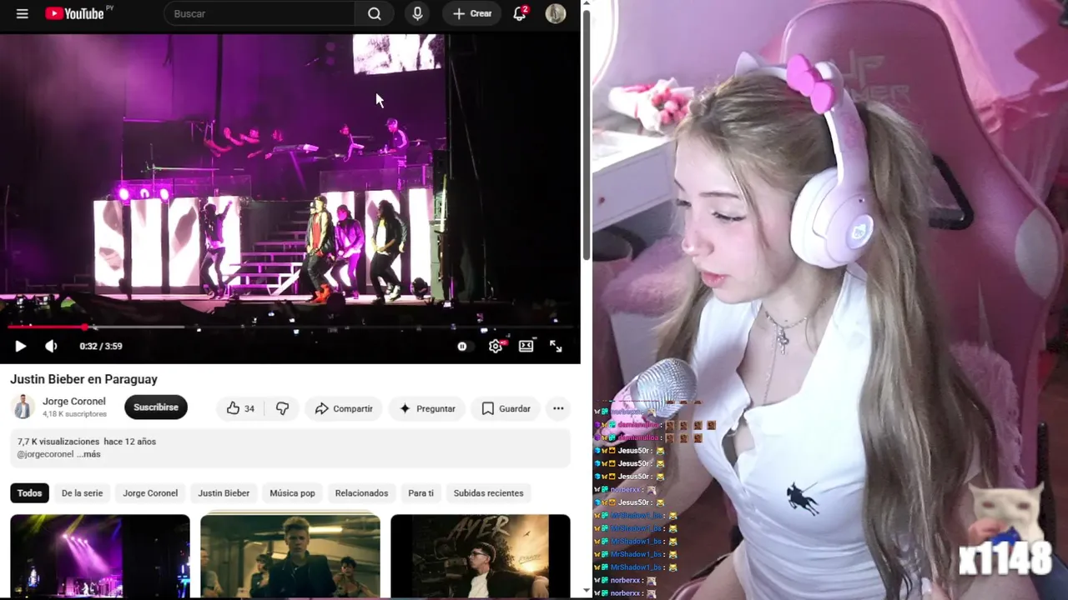The image size is (1068, 600).
Task: Dislike the video
Action: coord(282,408)
